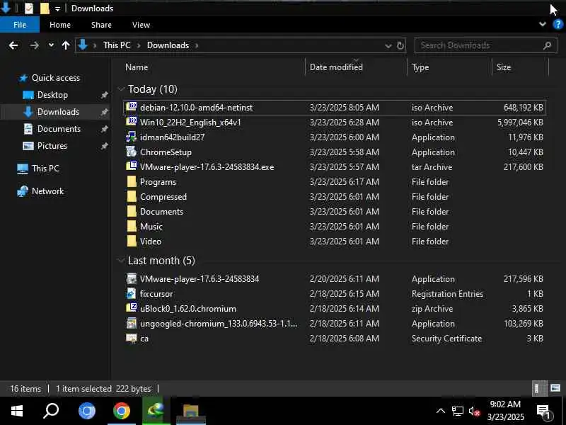
Task: Select the idman642build27 application icon
Action: (x=132, y=137)
